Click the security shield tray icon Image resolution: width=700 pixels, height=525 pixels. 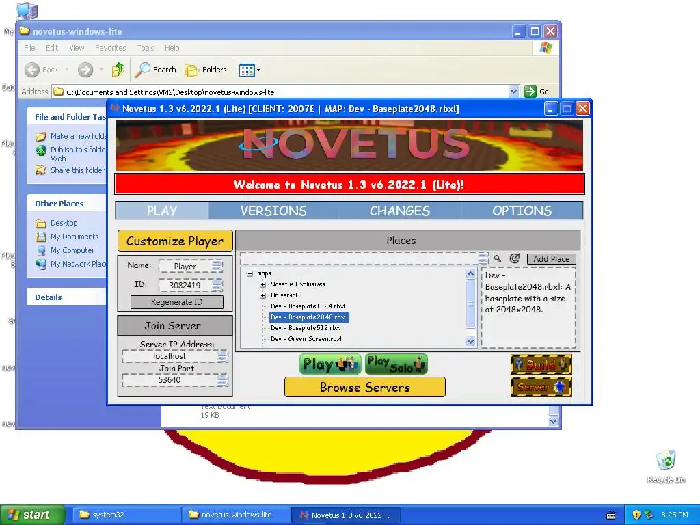pyautogui.click(x=636, y=515)
